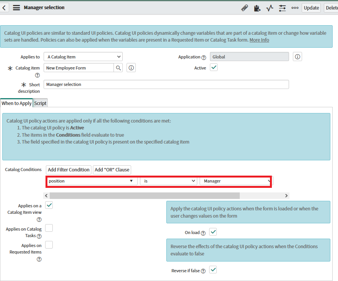Click the Short description input field
The image size is (338, 281).
166,84
